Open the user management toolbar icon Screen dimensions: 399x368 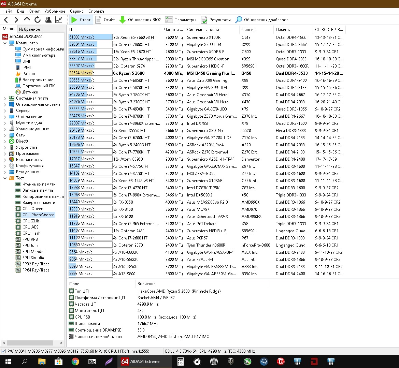click(x=48, y=19)
